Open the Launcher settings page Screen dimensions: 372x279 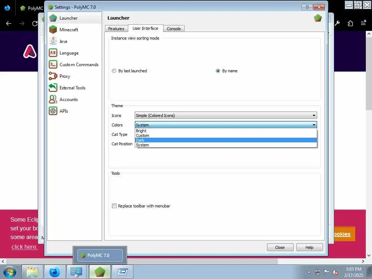tap(74, 18)
